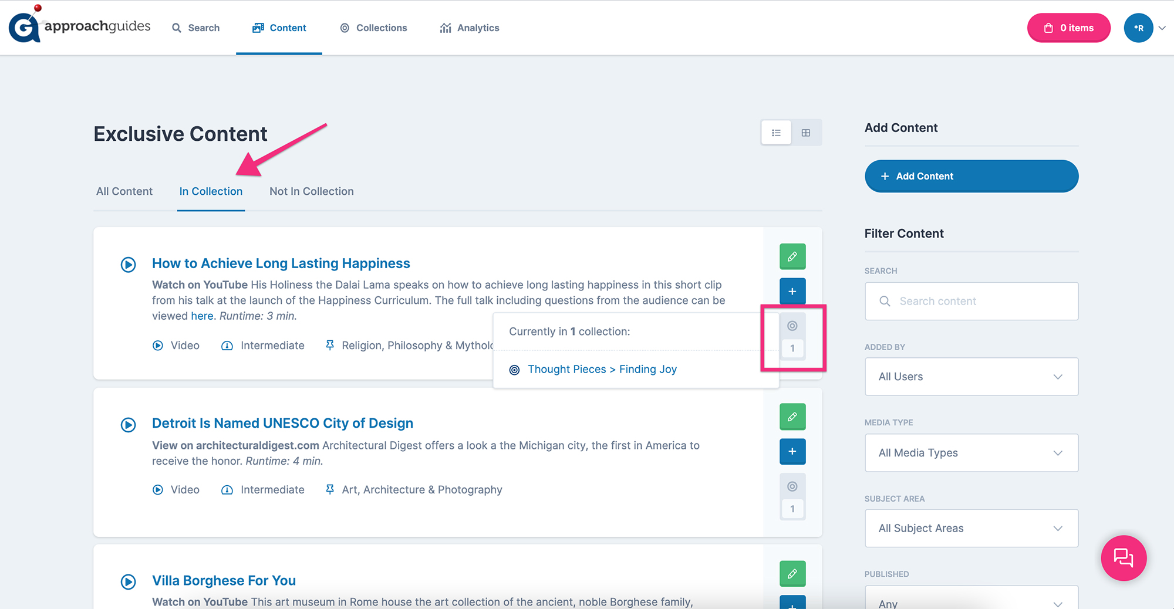Click the Exclusive Content heading
The height and width of the screenshot is (609, 1174).
180,134
